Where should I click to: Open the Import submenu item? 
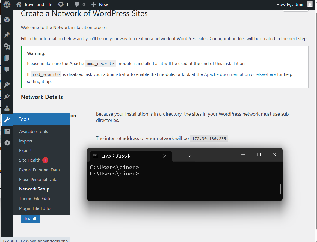tap(26, 141)
